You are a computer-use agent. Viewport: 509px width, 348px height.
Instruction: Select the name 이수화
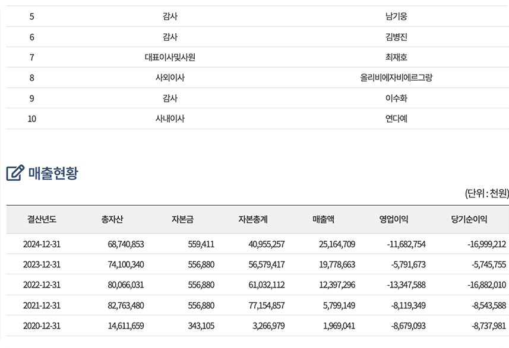pos(396,98)
